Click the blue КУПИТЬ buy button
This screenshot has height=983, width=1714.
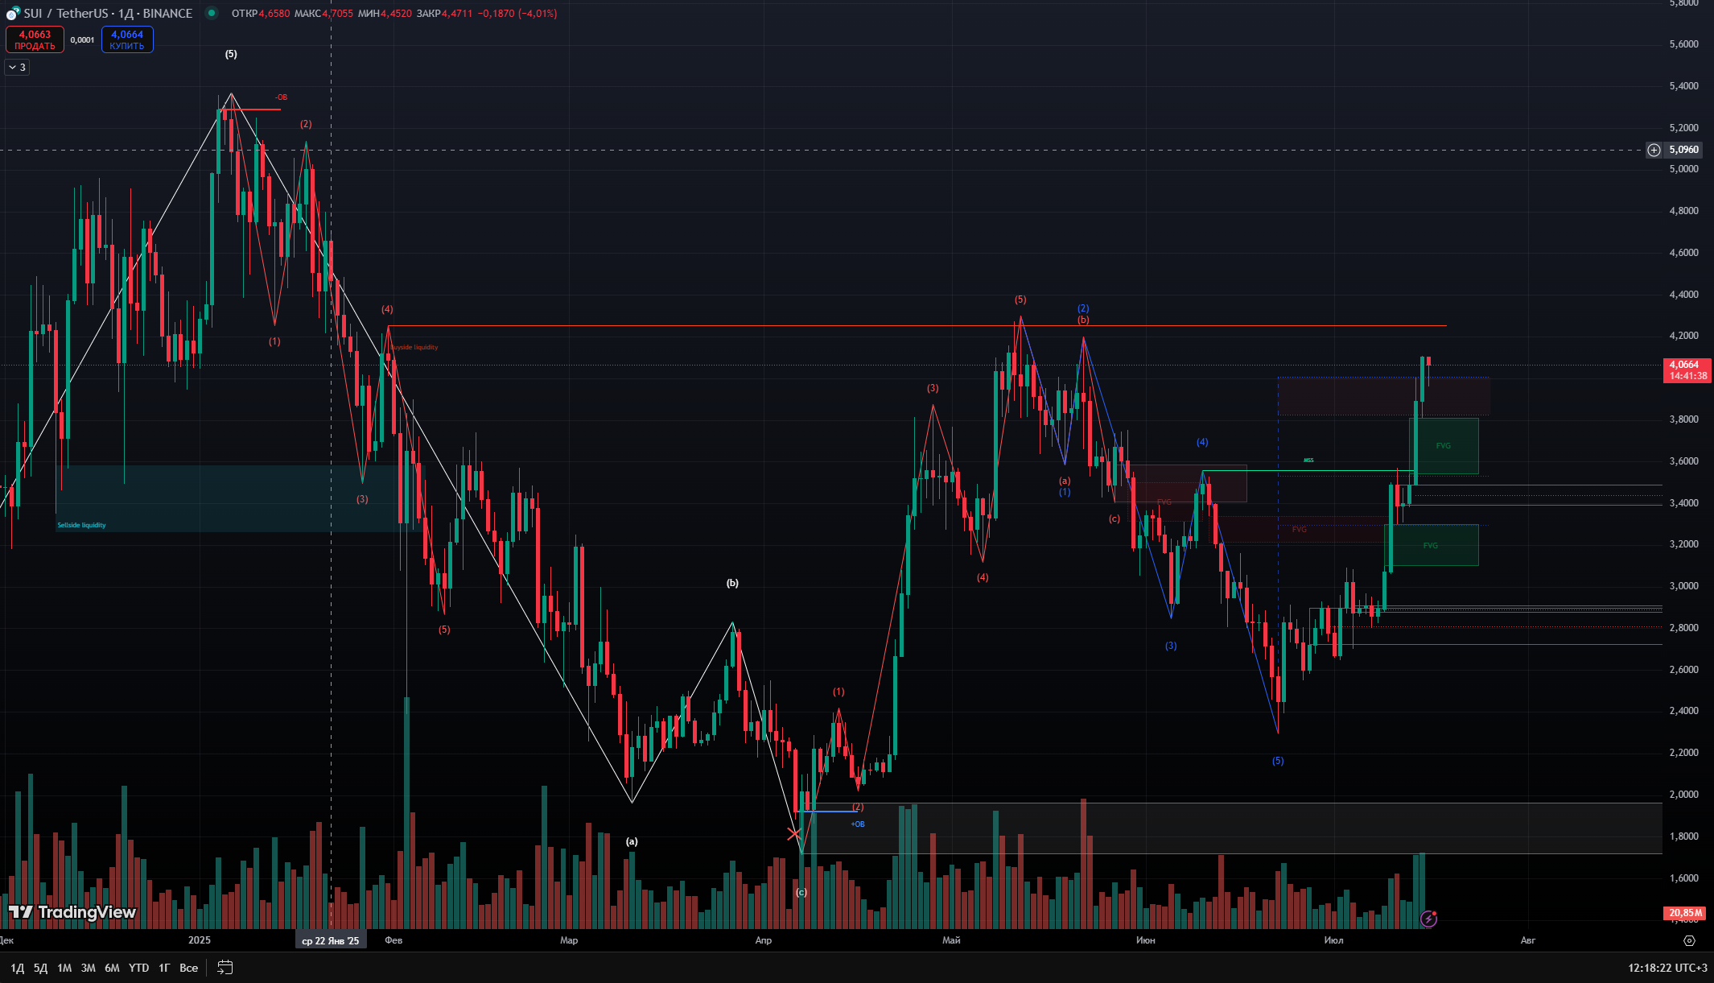pyautogui.click(x=127, y=39)
